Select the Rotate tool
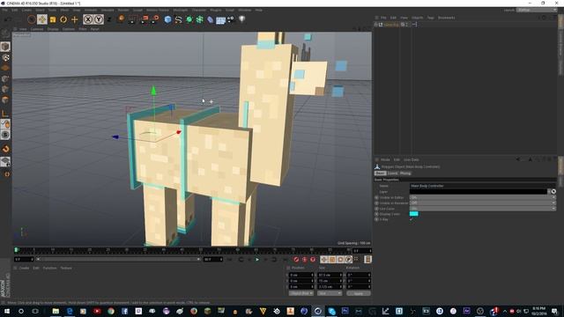Image resolution: width=564 pixels, height=317 pixels. 63,19
